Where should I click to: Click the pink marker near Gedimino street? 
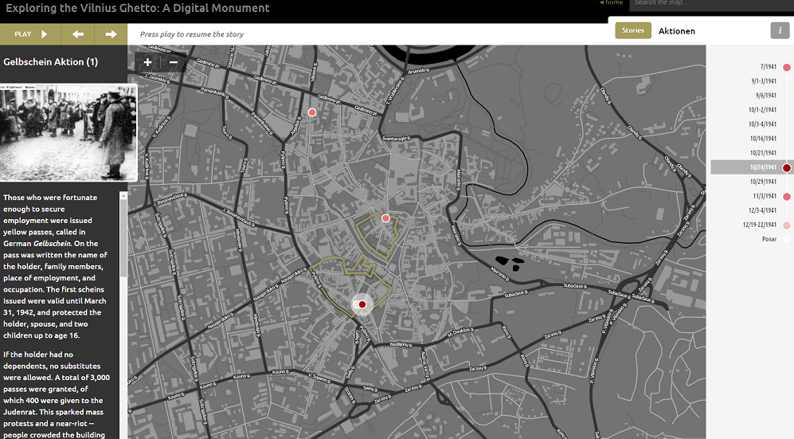(x=312, y=112)
